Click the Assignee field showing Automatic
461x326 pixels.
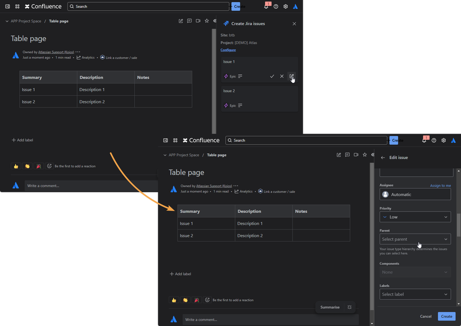click(415, 194)
